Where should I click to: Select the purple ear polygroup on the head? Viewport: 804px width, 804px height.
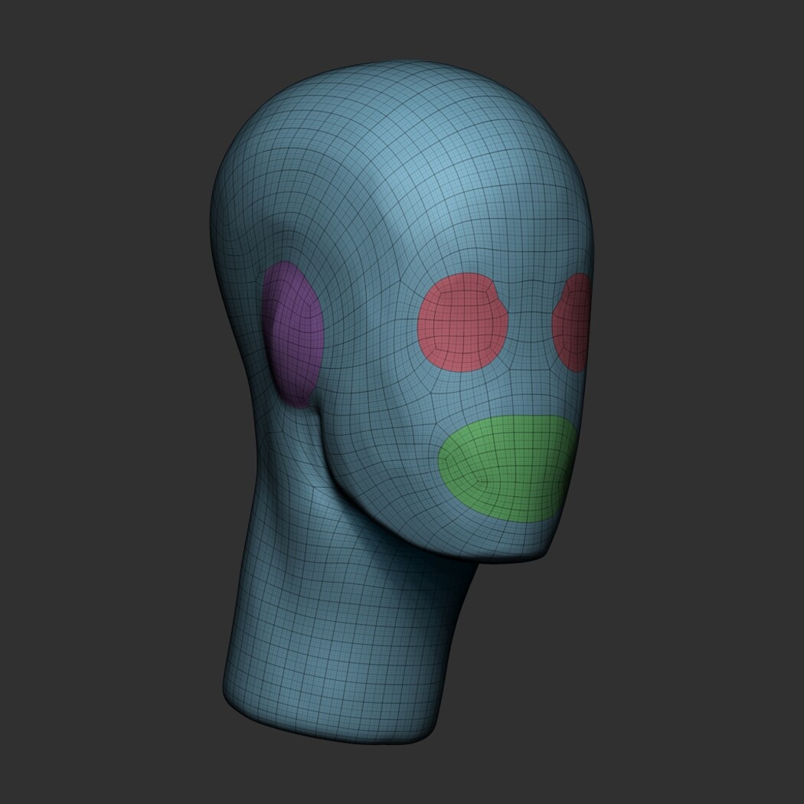pos(293,334)
